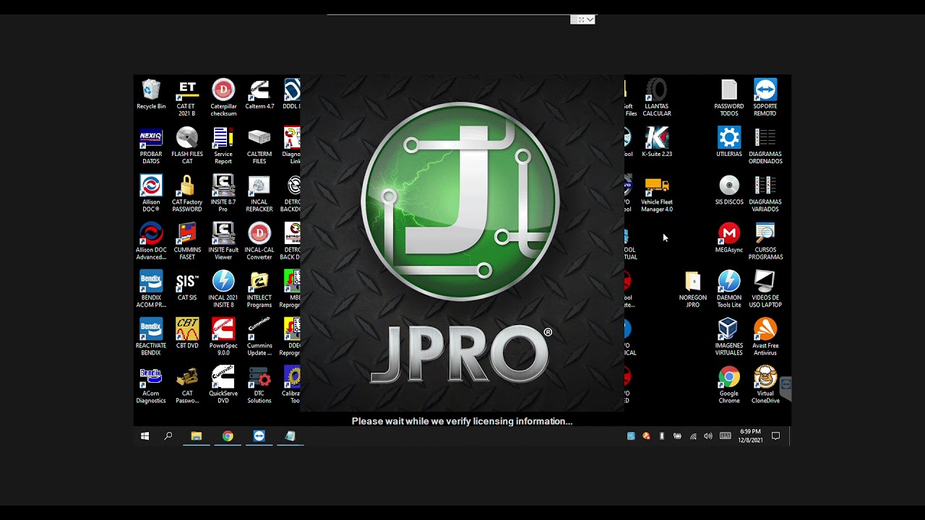Open the CALTERM FILES drive icon

click(x=259, y=146)
